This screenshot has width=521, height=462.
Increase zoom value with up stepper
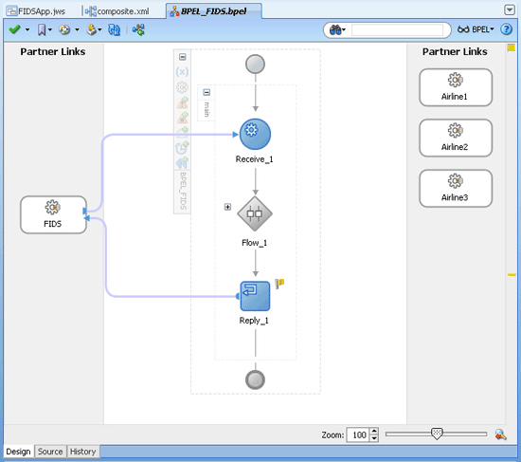[x=374, y=431]
